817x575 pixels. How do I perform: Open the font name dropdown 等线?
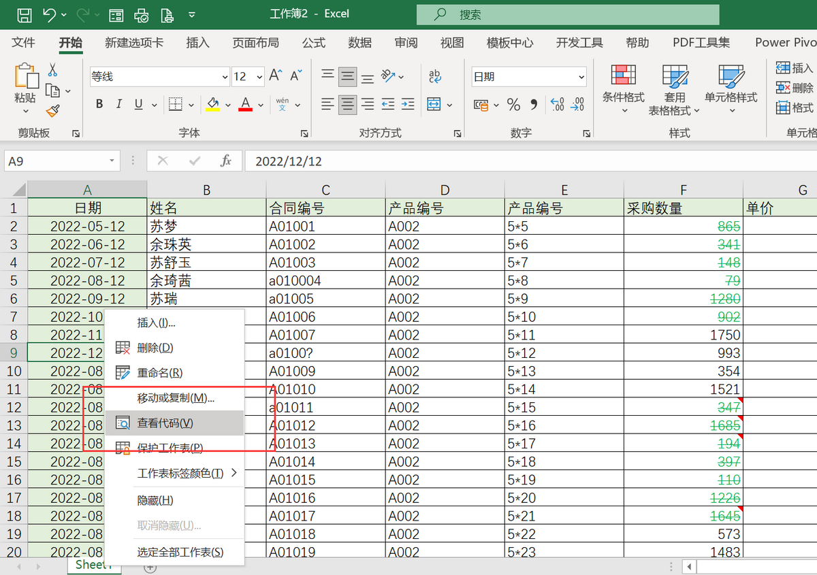coord(225,77)
